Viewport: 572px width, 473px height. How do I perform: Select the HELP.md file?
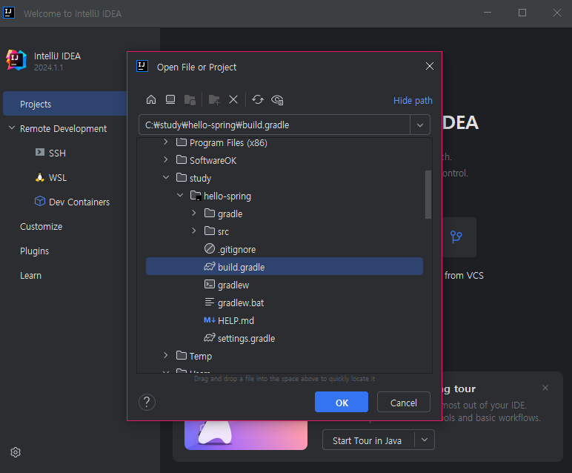pos(285,320)
